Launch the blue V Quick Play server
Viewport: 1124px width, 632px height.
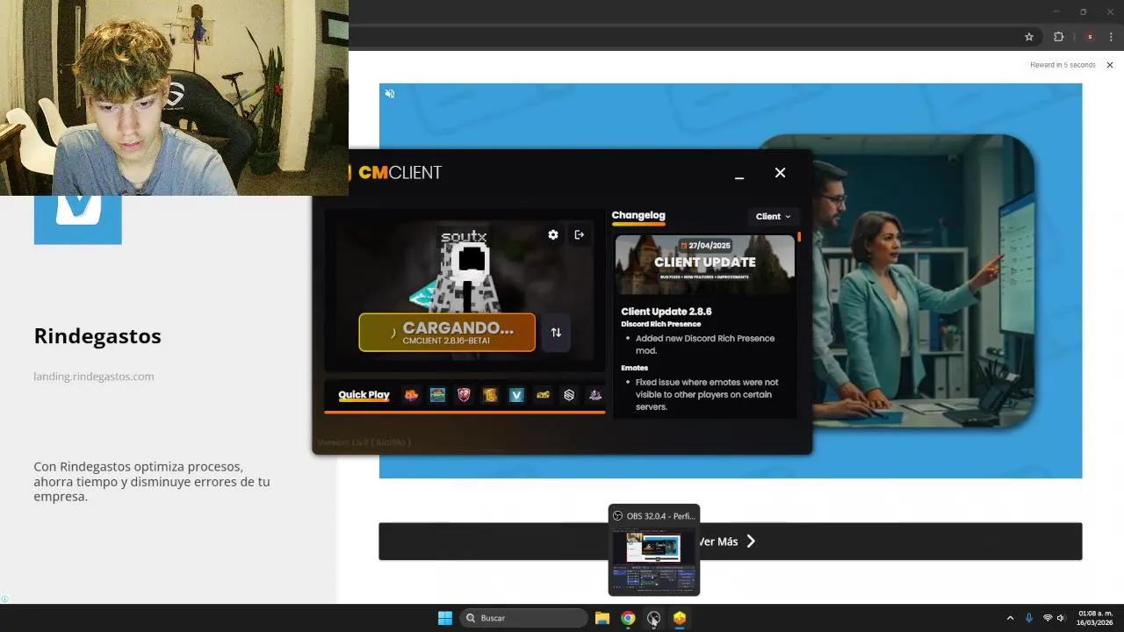coord(516,395)
